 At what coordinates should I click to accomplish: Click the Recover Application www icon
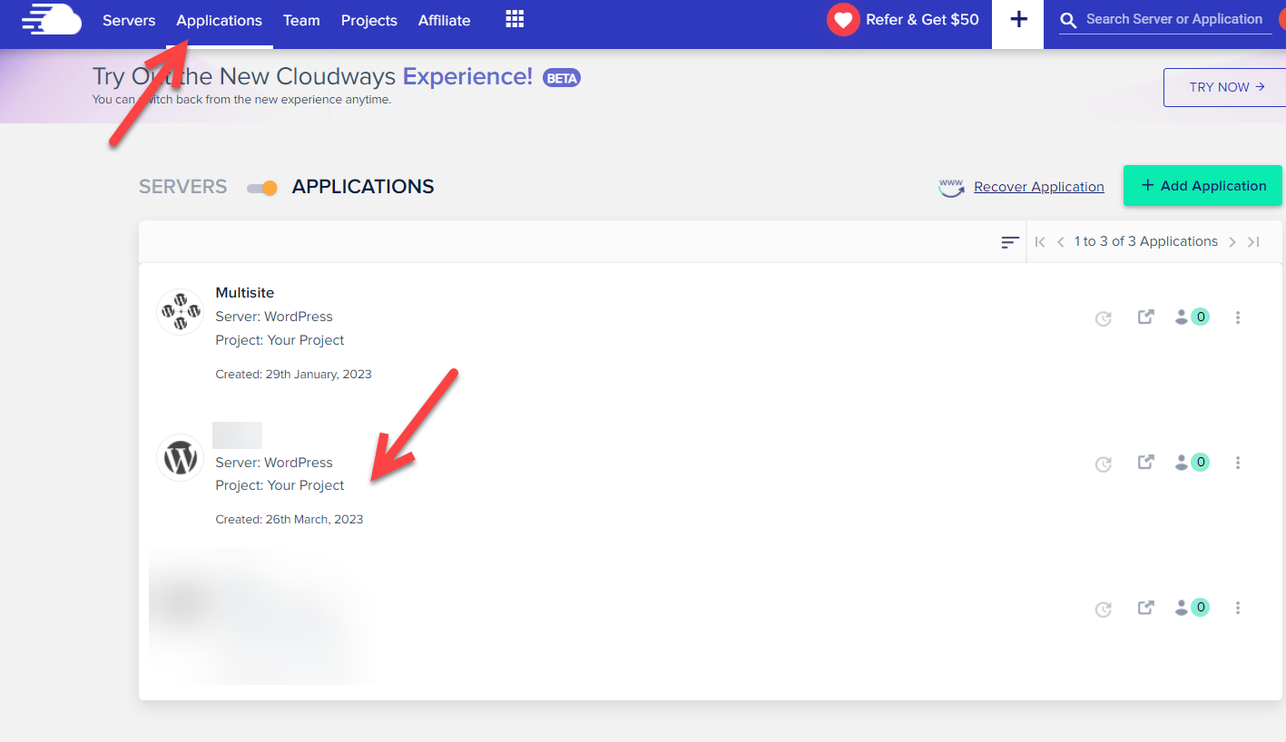(x=951, y=187)
